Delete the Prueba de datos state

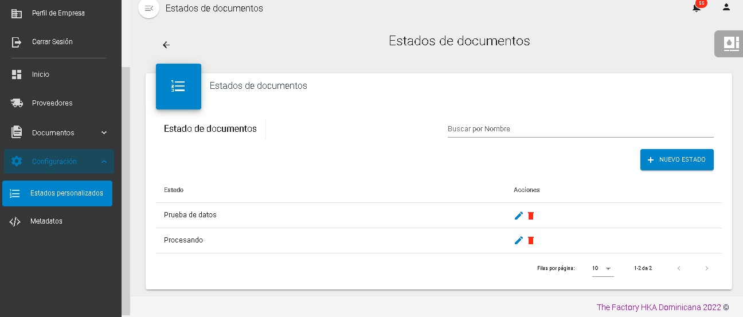(531, 216)
